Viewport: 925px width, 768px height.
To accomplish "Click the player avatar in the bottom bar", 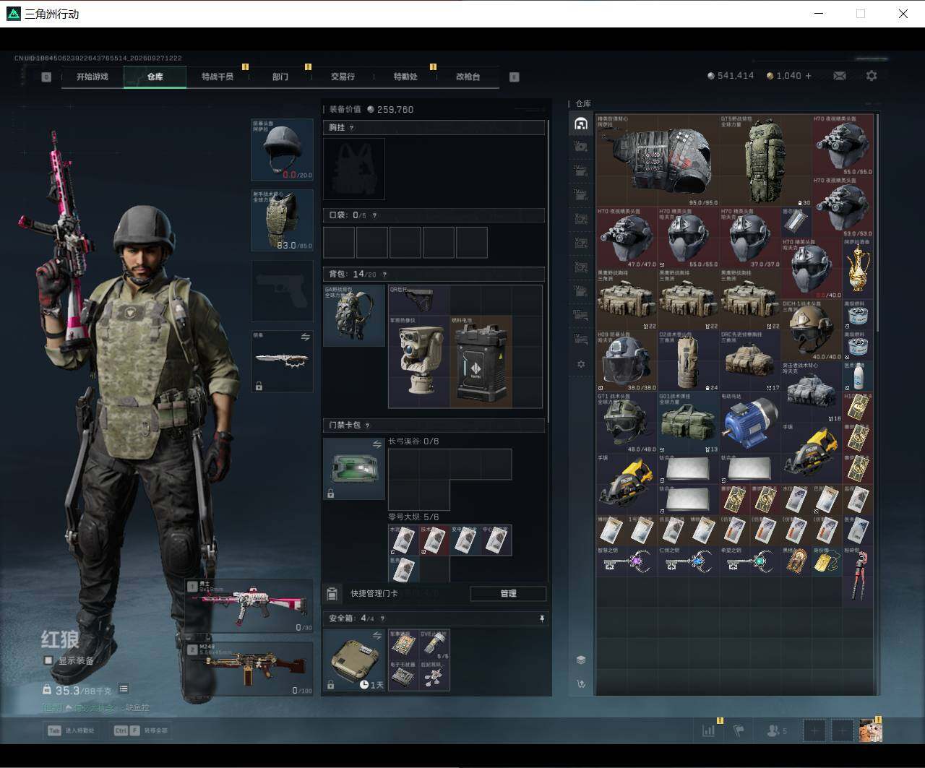I will pyautogui.click(x=870, y=730).
